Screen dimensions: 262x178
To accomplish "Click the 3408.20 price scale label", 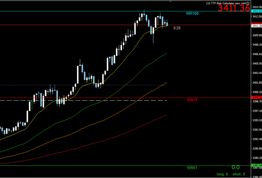I will coord(257,45).
